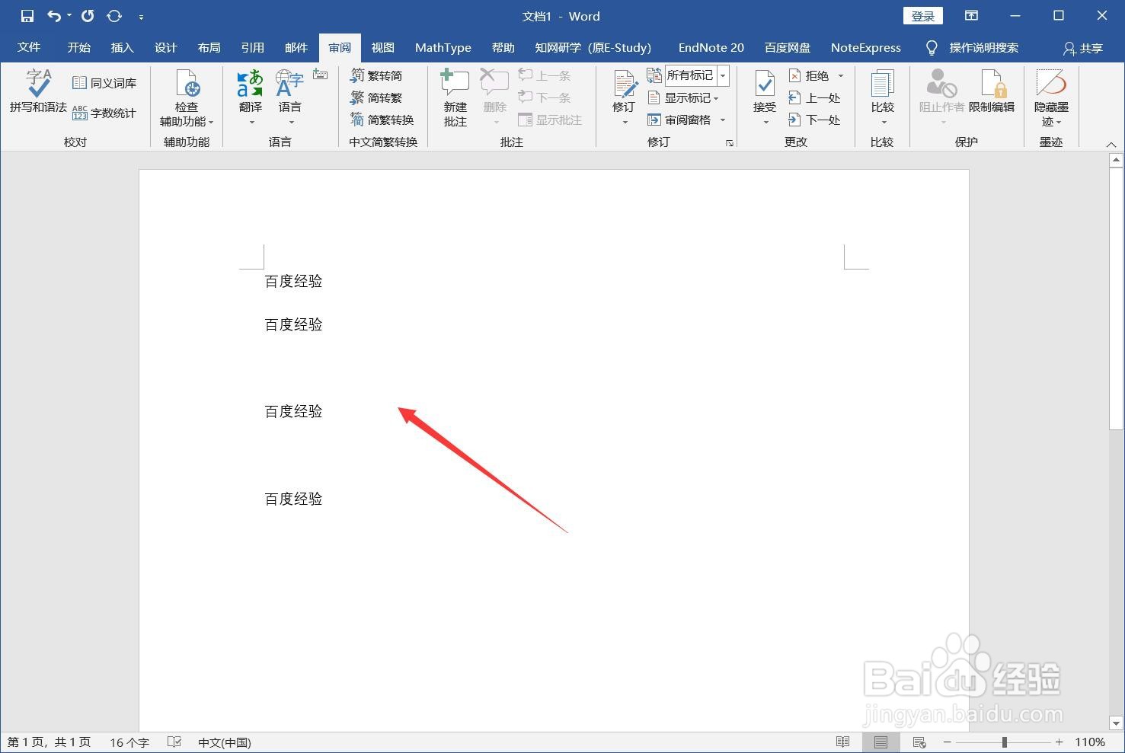Open the ribbon display options icon
Image resolution: width=1125 pixels, height=753 pixels.
click(x=972, y=16)
